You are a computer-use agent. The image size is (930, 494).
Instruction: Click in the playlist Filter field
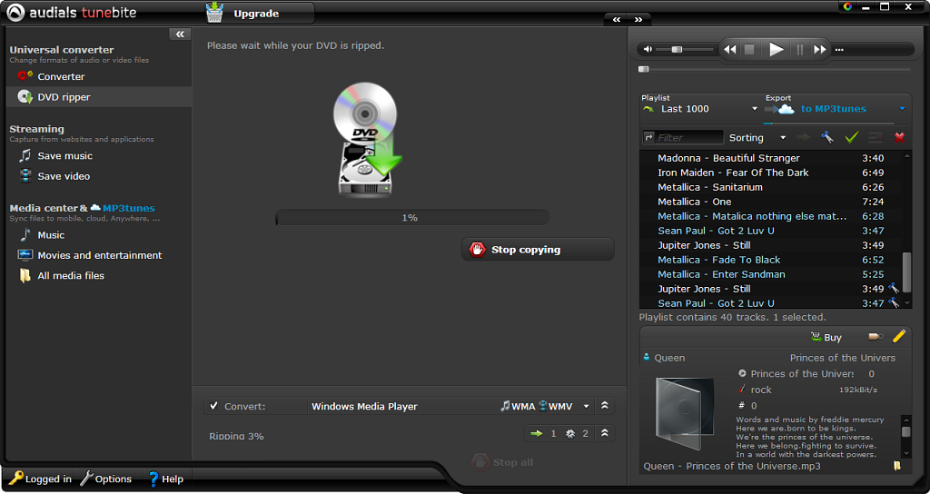[688, 137]
